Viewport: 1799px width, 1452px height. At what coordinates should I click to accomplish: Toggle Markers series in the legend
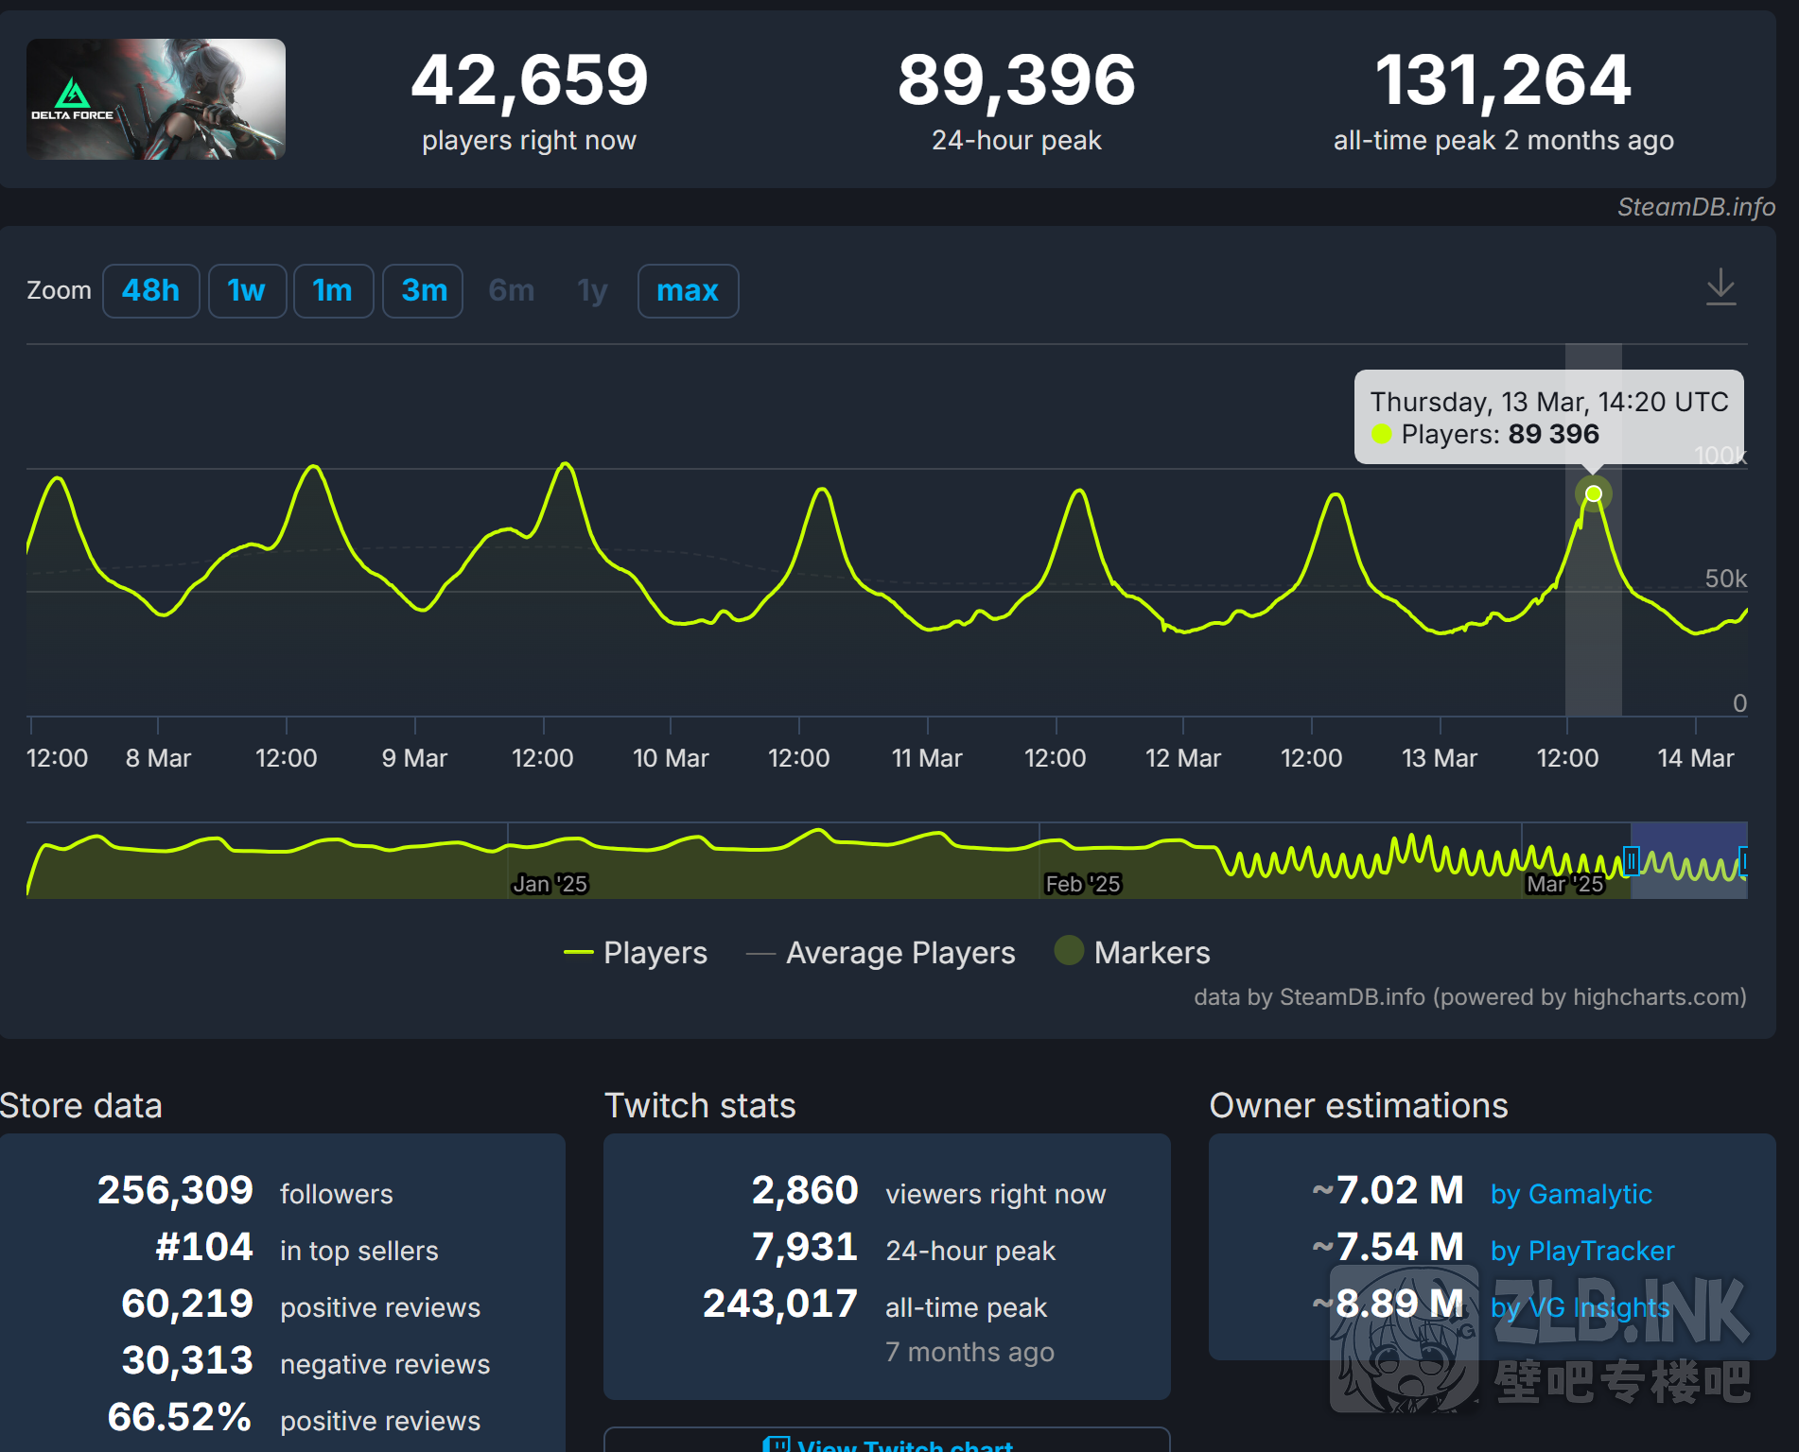click(x=1151, y=953)
